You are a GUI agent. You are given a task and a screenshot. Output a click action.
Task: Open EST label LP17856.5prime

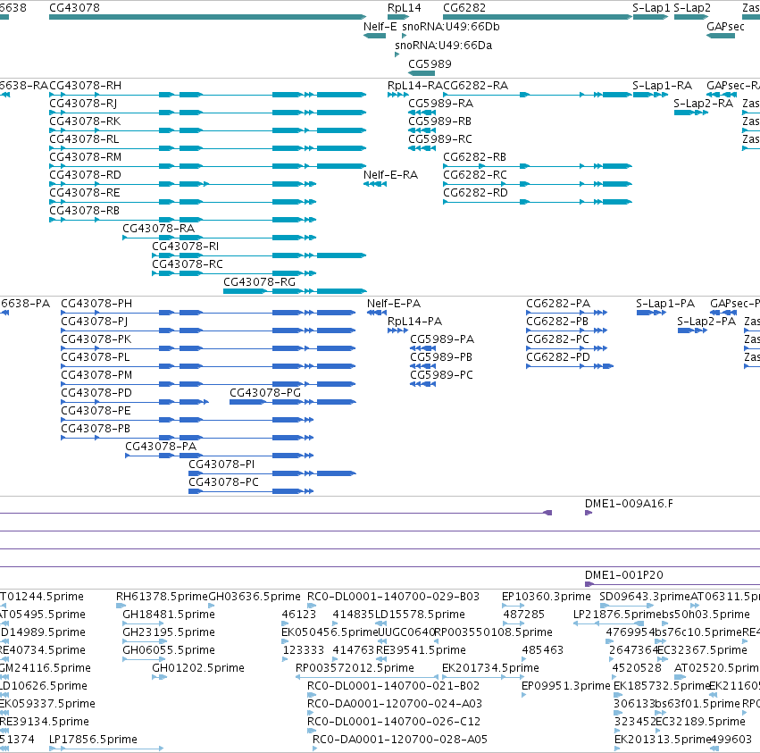93,740
